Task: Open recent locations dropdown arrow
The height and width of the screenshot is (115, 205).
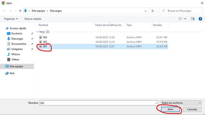Action: pos(16,11)
